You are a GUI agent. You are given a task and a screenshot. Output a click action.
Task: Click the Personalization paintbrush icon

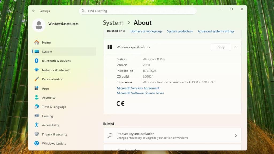click(x=37, y=79)
